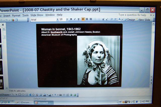This screenshot has width=161, height=107.
Task: Toggle Underline formatting button
Action: pos(78,19)
